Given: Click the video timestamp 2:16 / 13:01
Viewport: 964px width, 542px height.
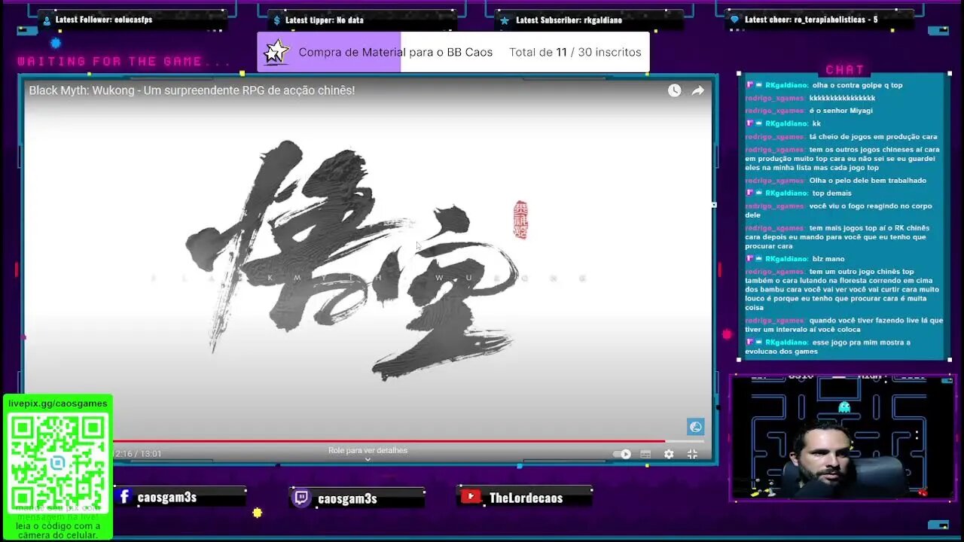Looking at the screenshot, I should coord(139,454).
